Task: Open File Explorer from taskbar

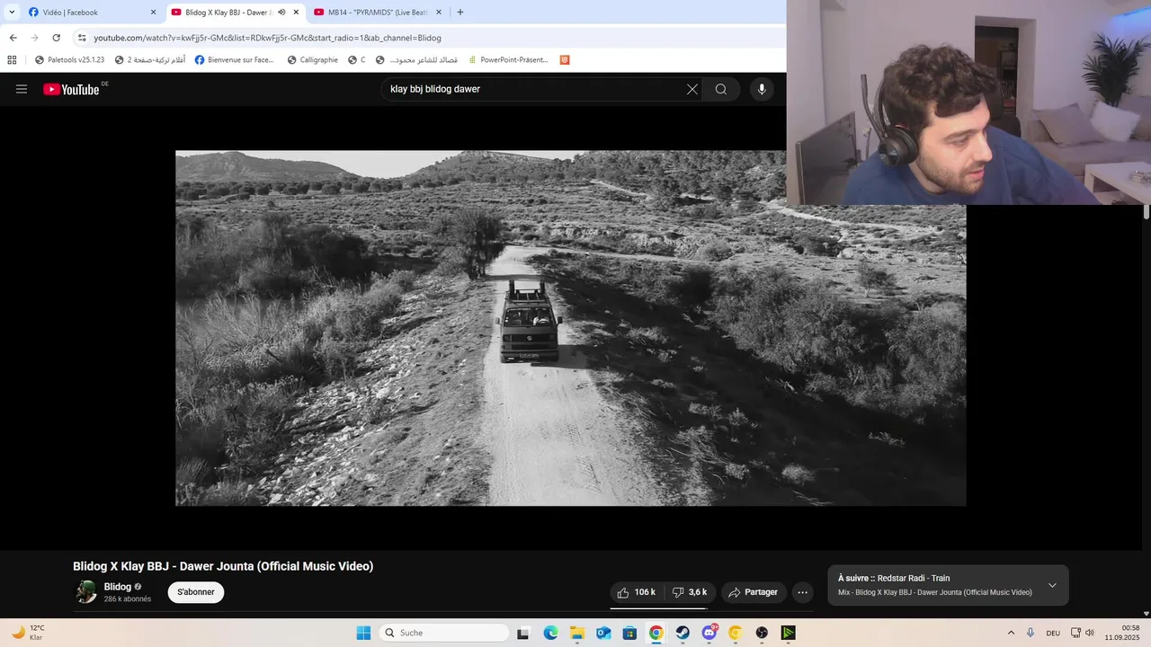Action: click(x=576, y=633)
